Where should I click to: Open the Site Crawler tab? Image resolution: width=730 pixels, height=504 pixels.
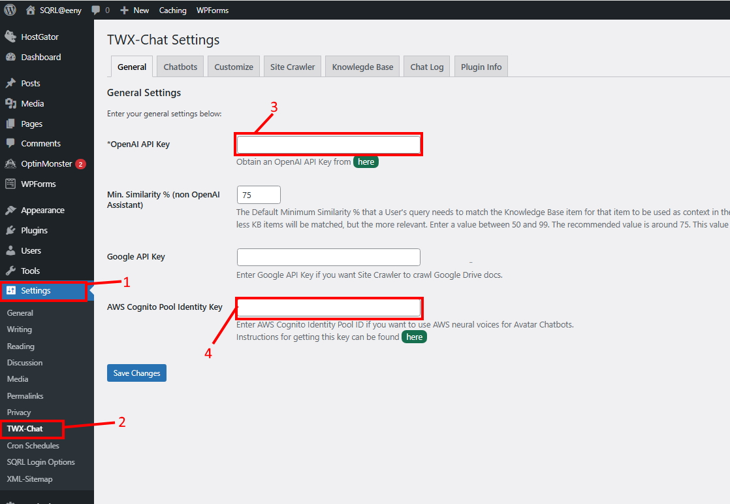[x=292, y=67]
